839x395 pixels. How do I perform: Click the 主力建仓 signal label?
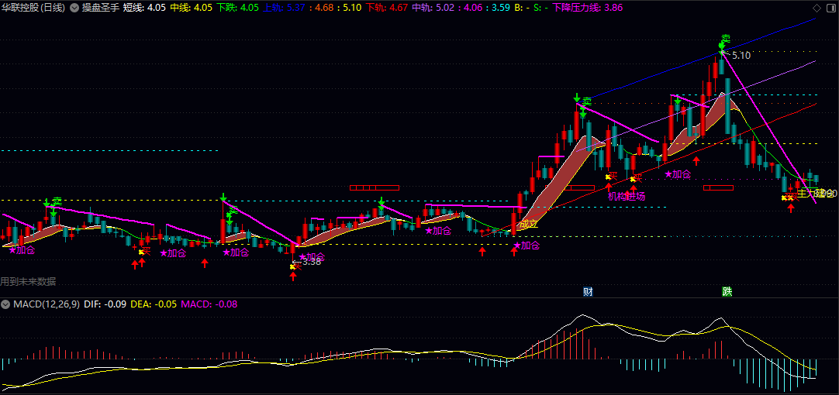point(816,193)
